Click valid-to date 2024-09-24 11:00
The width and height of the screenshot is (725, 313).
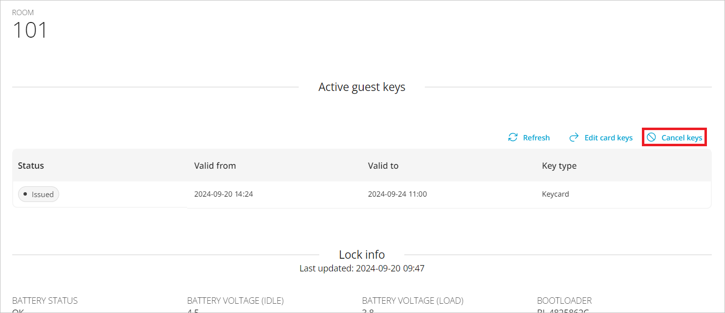coord(397,194)
